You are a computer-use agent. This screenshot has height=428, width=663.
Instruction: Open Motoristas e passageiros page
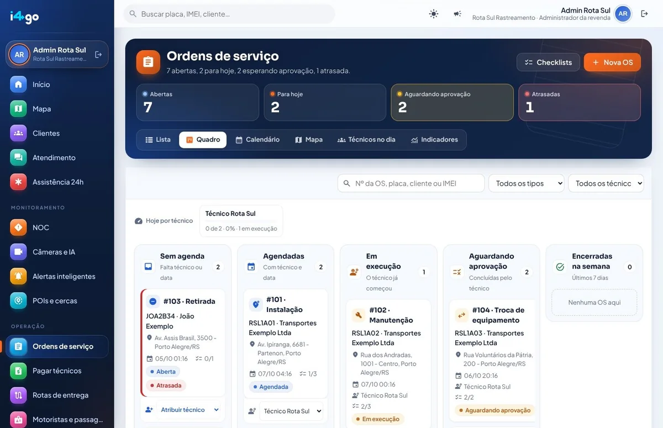(57, 419)
